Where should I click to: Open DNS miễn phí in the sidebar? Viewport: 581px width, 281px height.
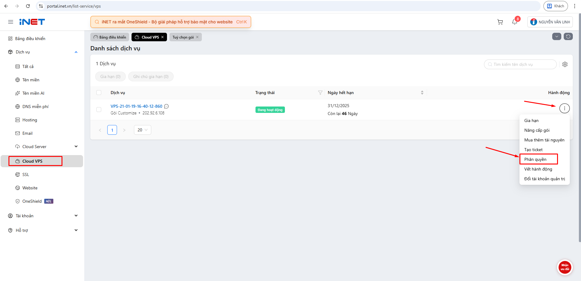42,107
